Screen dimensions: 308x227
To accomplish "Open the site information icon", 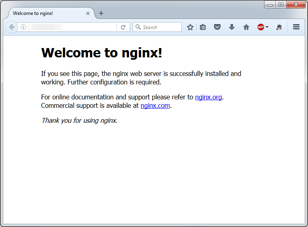I will [23, 27].
